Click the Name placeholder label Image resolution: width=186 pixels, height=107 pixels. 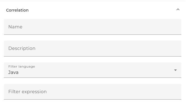coord(16,27)
